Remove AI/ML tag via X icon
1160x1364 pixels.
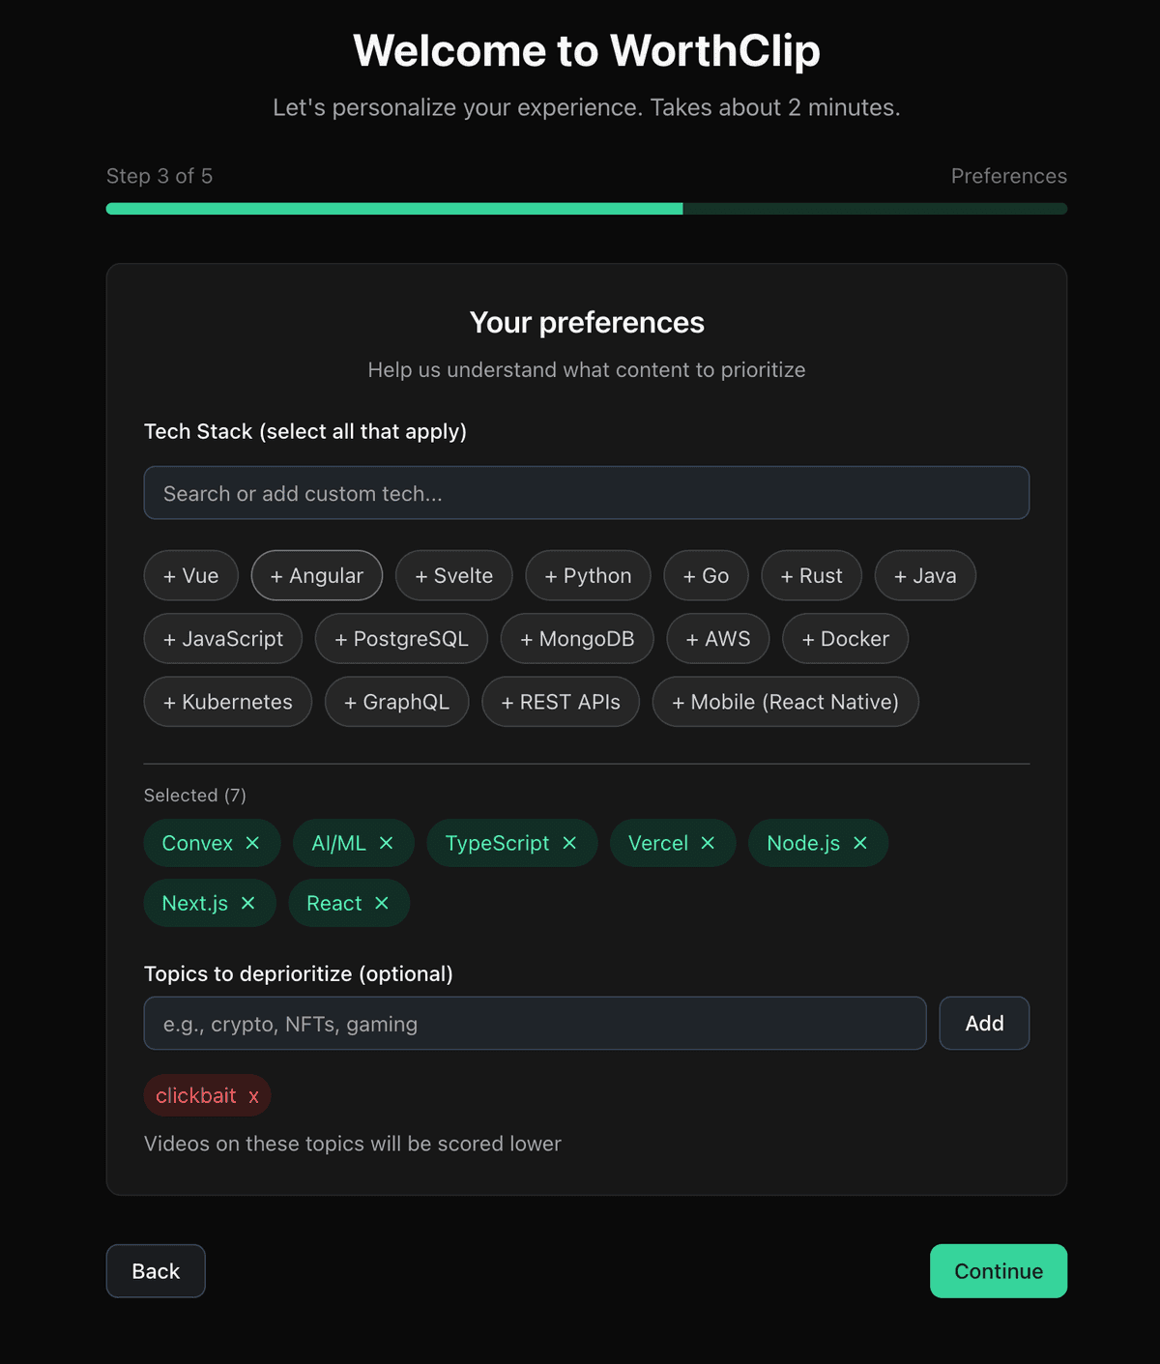pyautogui.click(x=387, y=843)
